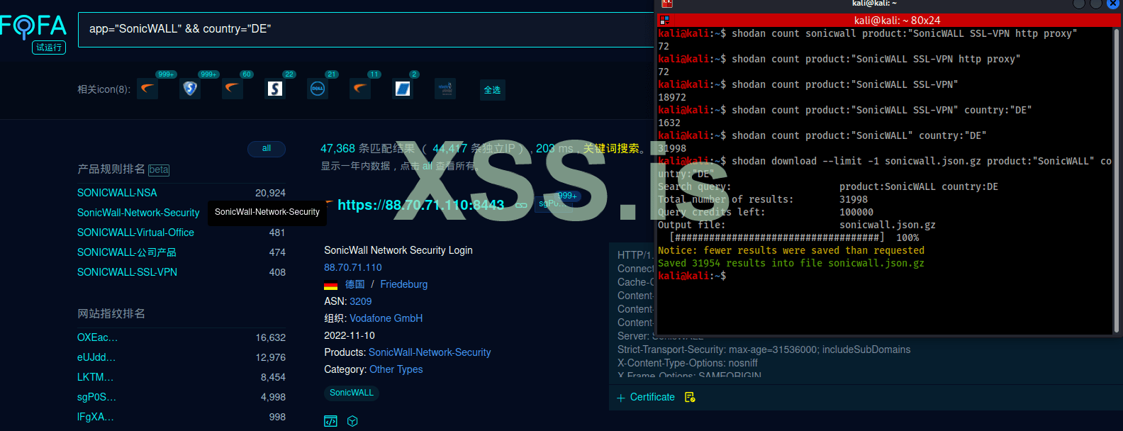Image resolution: width=1123 pixels, height=431 pixels.
Task: Click ASN number 3209
Action: coord(360,301)
